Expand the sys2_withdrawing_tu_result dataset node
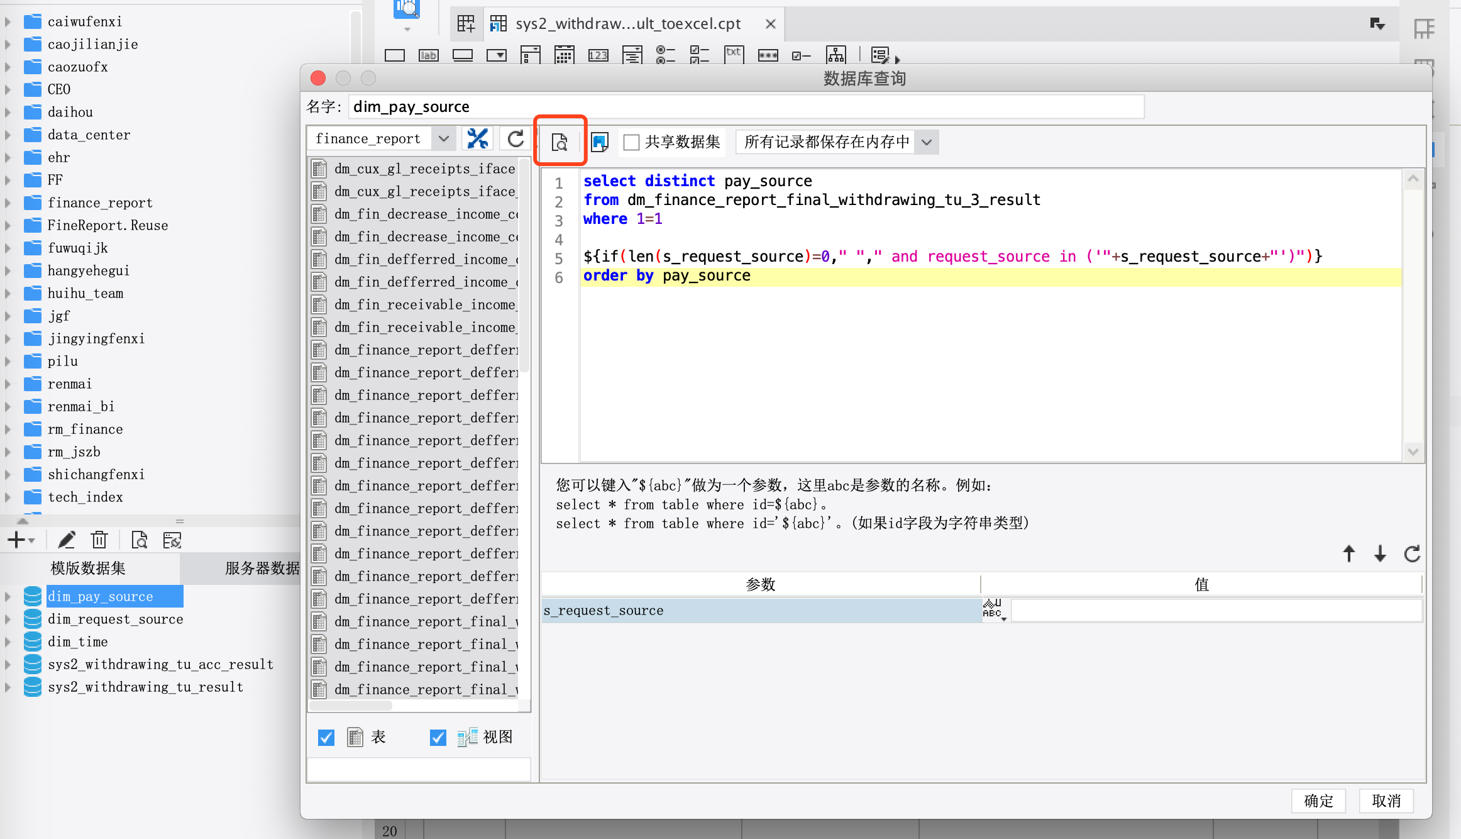Screen dimensions: 1461x839 (8, 687)
